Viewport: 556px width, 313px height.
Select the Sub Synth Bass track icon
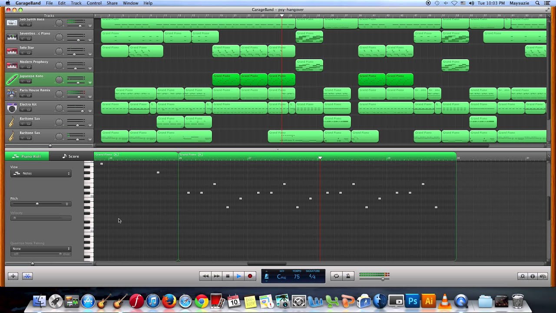click(12, 23)
